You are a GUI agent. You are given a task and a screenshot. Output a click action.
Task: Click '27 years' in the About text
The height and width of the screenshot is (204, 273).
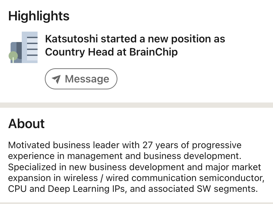(160, 145)
